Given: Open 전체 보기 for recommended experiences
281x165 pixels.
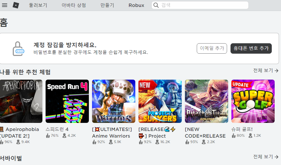Looking at the screenshot, I should click(x=266, y=71).
